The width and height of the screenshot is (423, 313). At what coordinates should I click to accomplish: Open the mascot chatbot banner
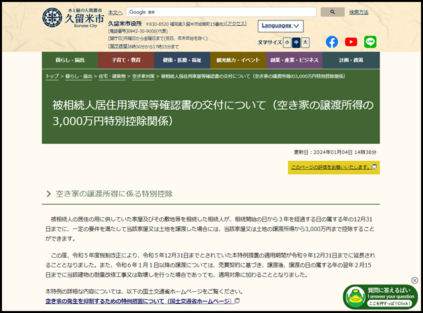[x=381, y=297]
